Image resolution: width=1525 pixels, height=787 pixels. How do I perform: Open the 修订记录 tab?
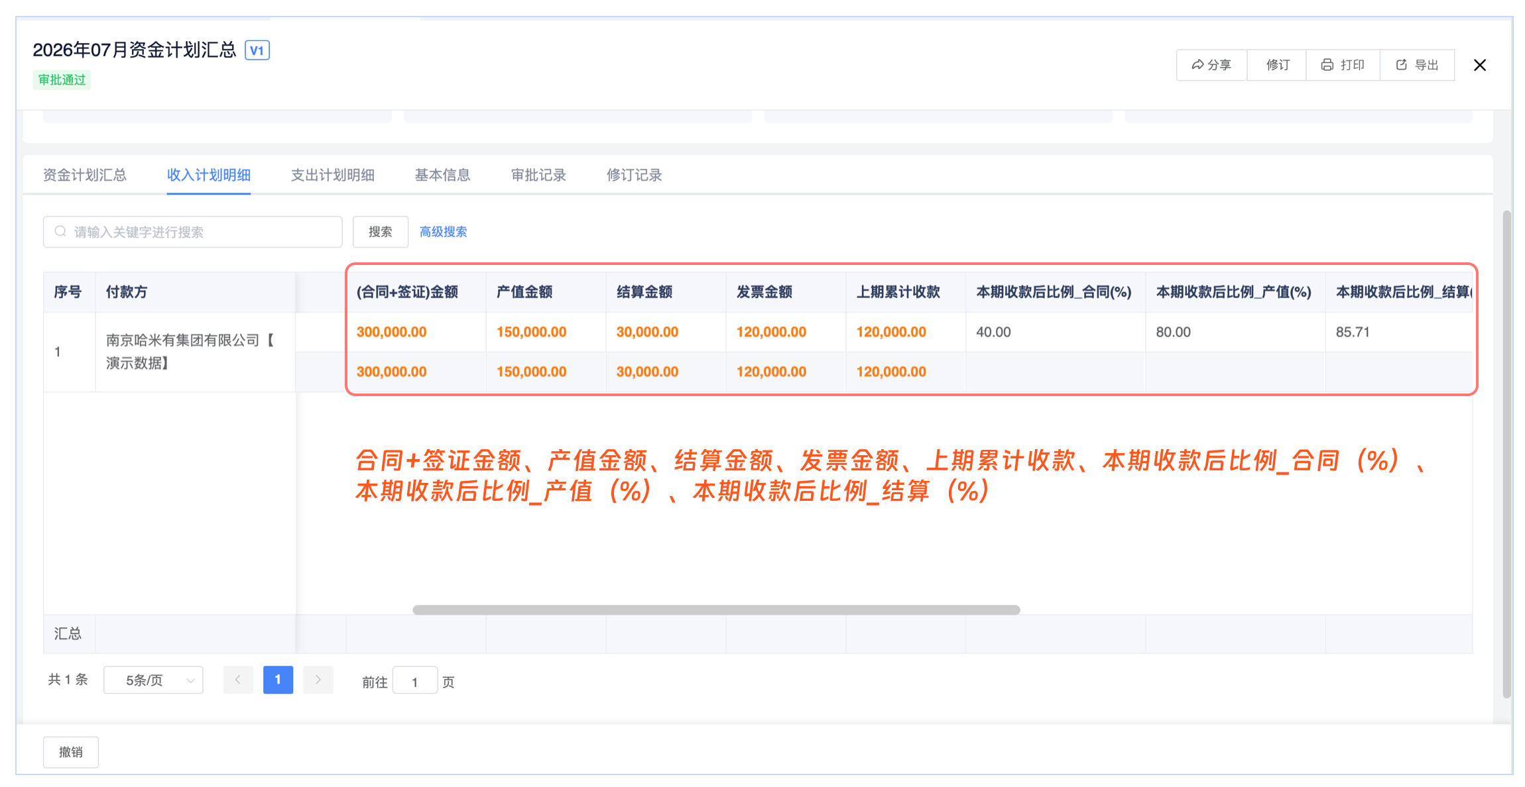point(634,175)
